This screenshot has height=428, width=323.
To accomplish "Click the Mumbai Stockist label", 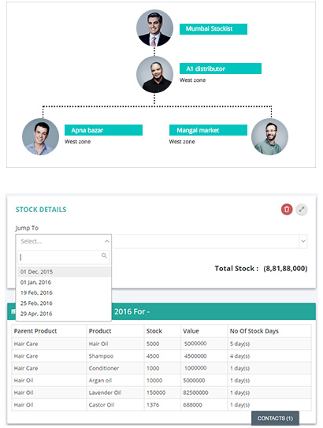I will coord(213,29).
